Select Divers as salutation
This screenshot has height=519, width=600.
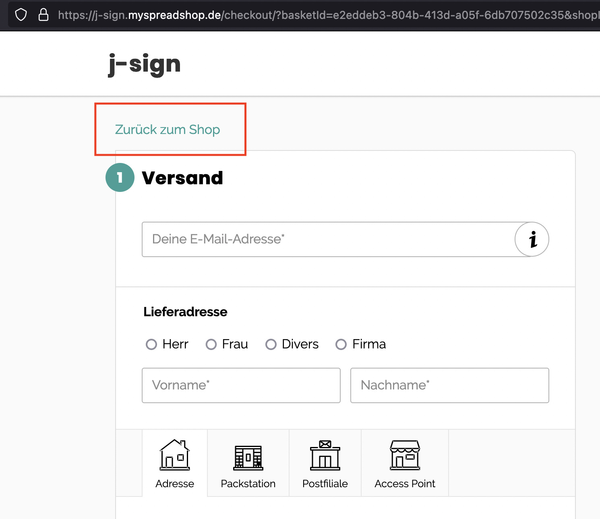(271, 344)
